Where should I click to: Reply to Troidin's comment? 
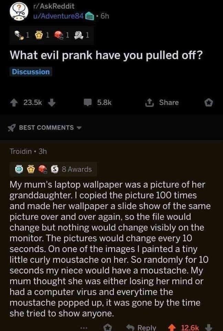point(143,327)
